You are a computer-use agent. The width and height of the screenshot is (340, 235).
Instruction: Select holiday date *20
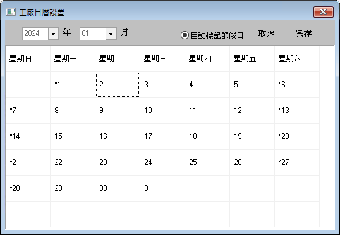coord(297,136)
